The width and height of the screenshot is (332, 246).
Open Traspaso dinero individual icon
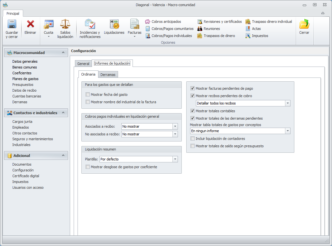pos(248,21)
